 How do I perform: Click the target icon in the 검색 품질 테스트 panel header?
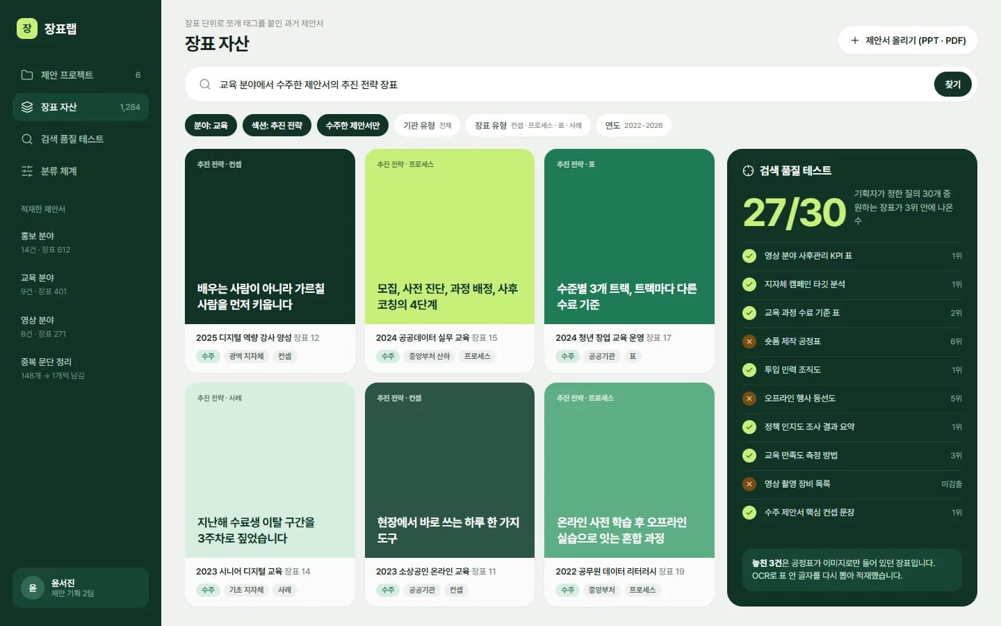tap(748, 170)
